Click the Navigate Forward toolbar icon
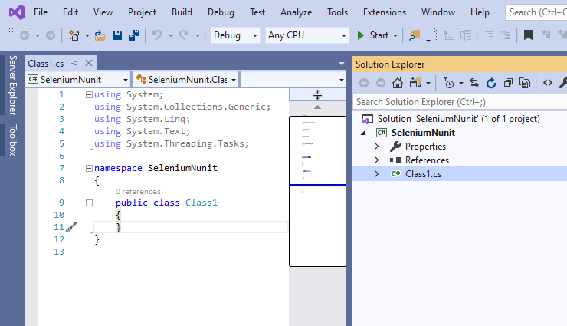 point(51,35)
